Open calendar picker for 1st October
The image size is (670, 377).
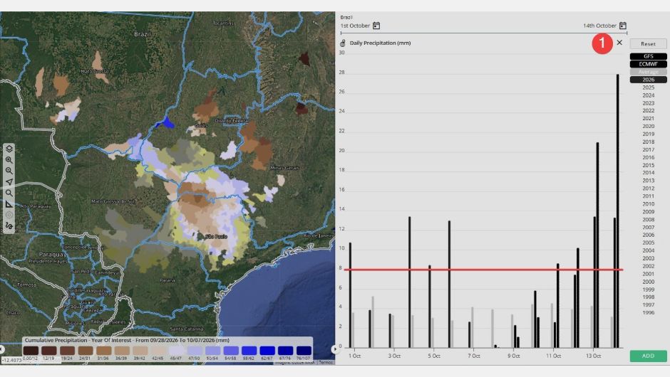pyautogui.click(x=376, y=26)
